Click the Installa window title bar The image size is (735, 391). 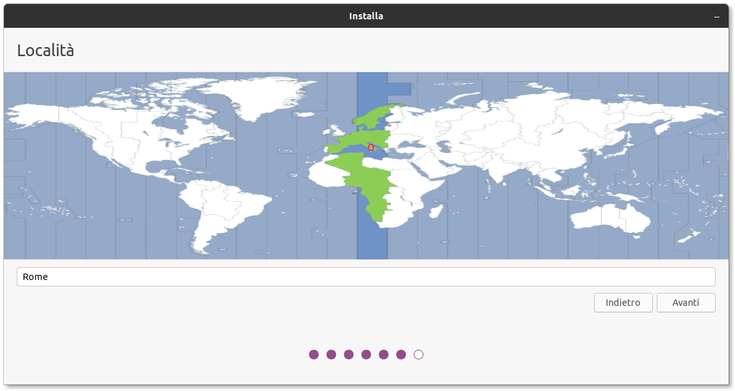coord(366,16)
